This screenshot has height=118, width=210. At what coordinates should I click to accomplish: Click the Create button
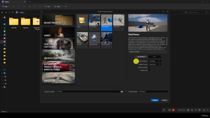155,100
